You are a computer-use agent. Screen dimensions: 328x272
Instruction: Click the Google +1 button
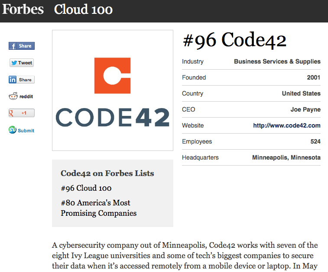[x=21, y=113]
